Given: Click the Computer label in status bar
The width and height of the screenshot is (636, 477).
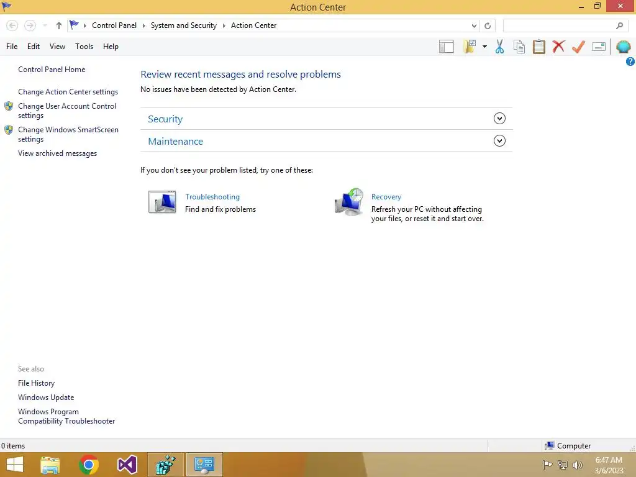Looking at the screenshot, I should pos(573,446).
